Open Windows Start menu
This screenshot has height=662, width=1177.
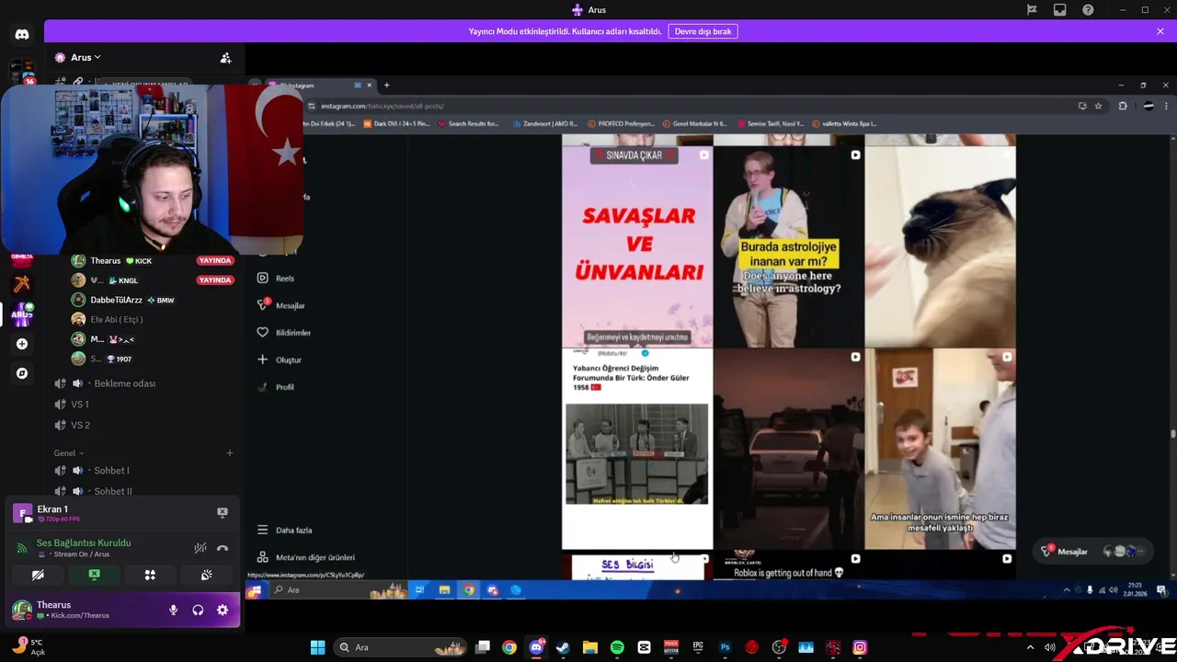click(x=317, y=647)
